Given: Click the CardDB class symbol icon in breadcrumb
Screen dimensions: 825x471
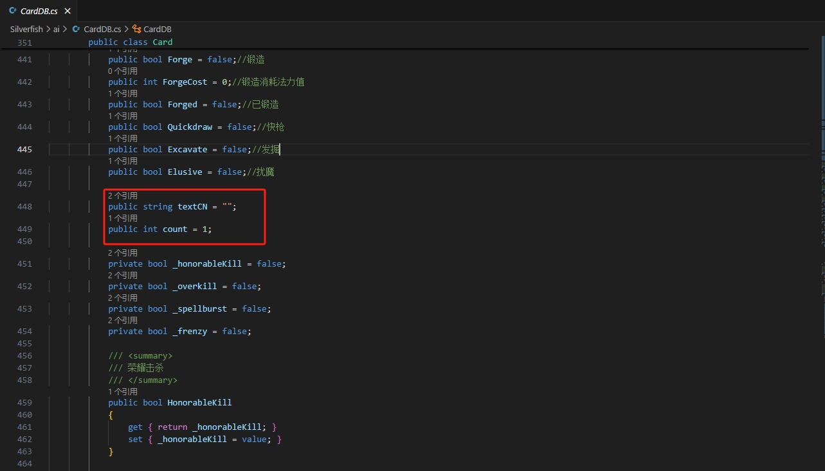Looking at the screenshot, I should [x=136, y=29].
